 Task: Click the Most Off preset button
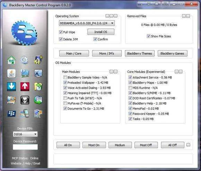(x=146, y=145)
